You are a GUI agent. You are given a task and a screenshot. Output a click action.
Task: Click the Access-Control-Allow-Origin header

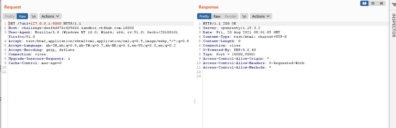(236, 58)
